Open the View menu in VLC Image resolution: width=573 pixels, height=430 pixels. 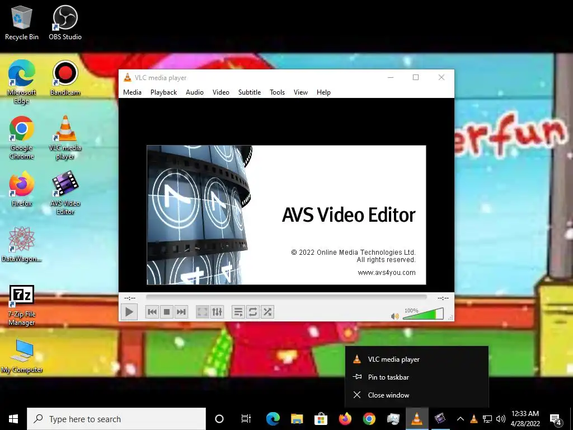[x=300, y=92]
